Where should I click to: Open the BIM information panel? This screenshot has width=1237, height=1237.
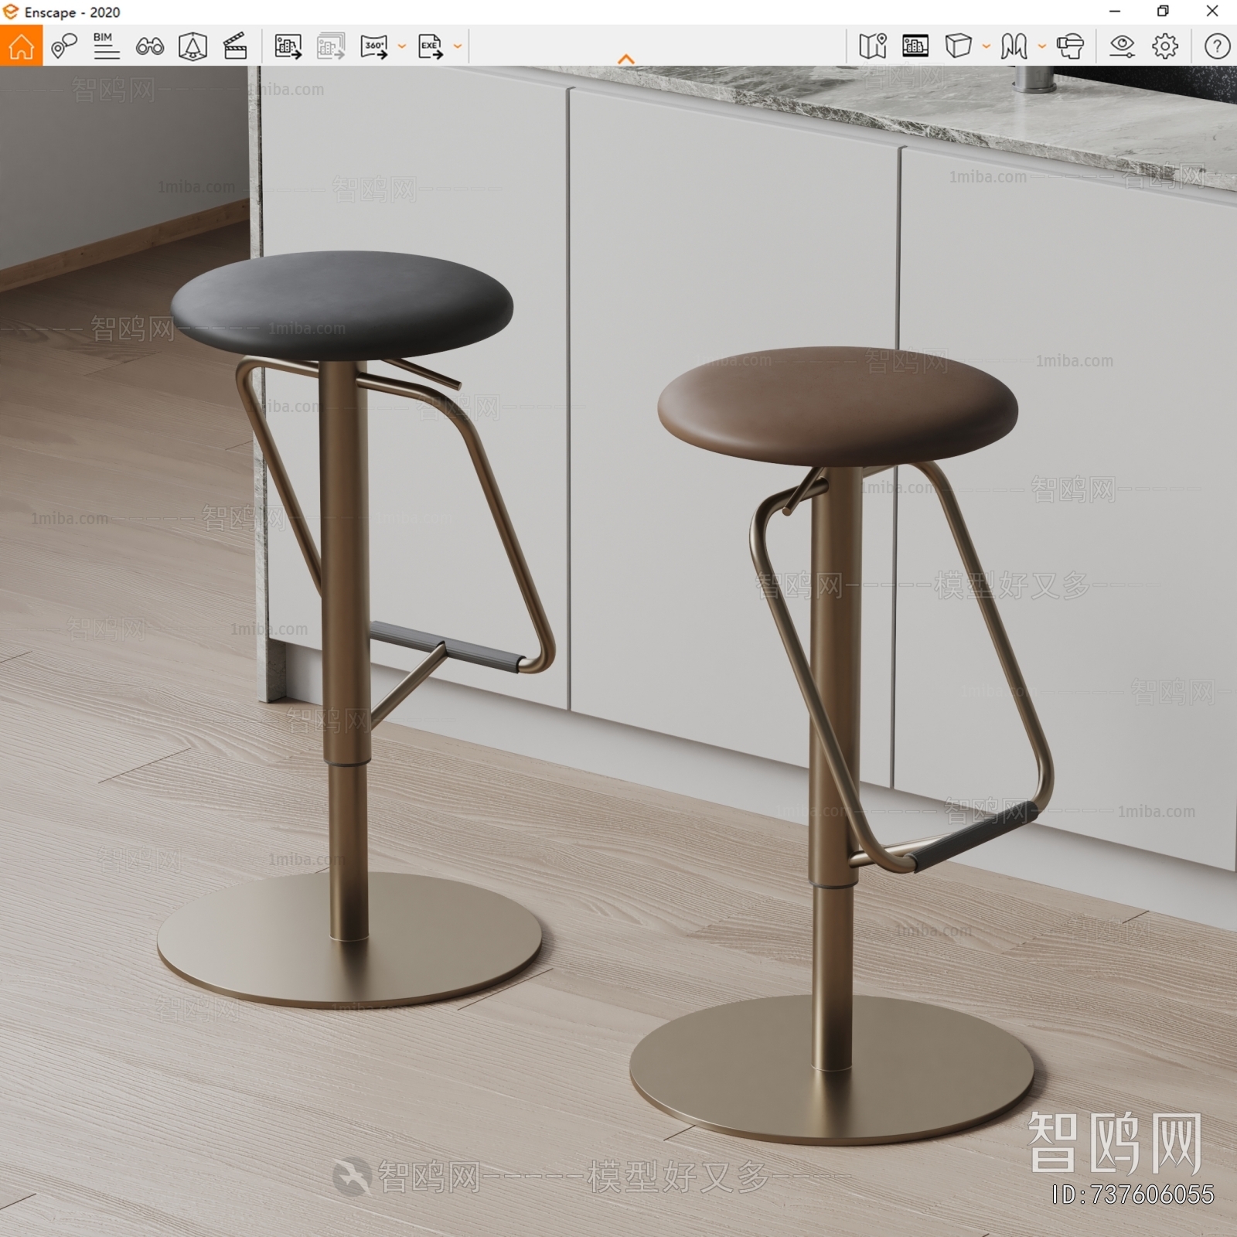106,46
